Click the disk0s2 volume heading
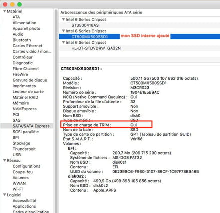220x213 pixels. click(x=77, y=176)
